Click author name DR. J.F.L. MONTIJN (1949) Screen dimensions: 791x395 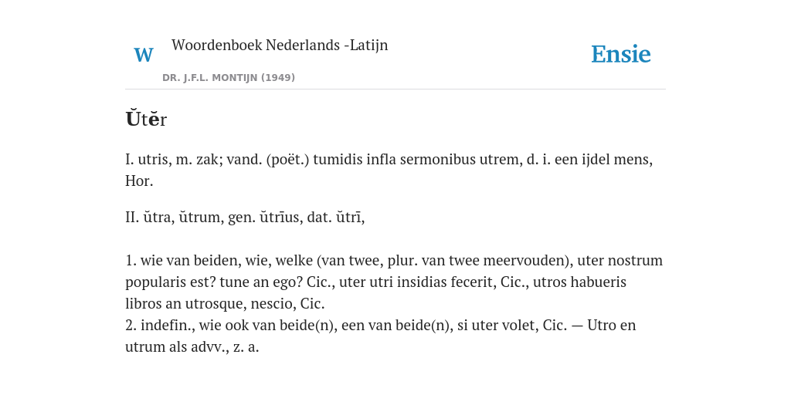tap(229, 78)
